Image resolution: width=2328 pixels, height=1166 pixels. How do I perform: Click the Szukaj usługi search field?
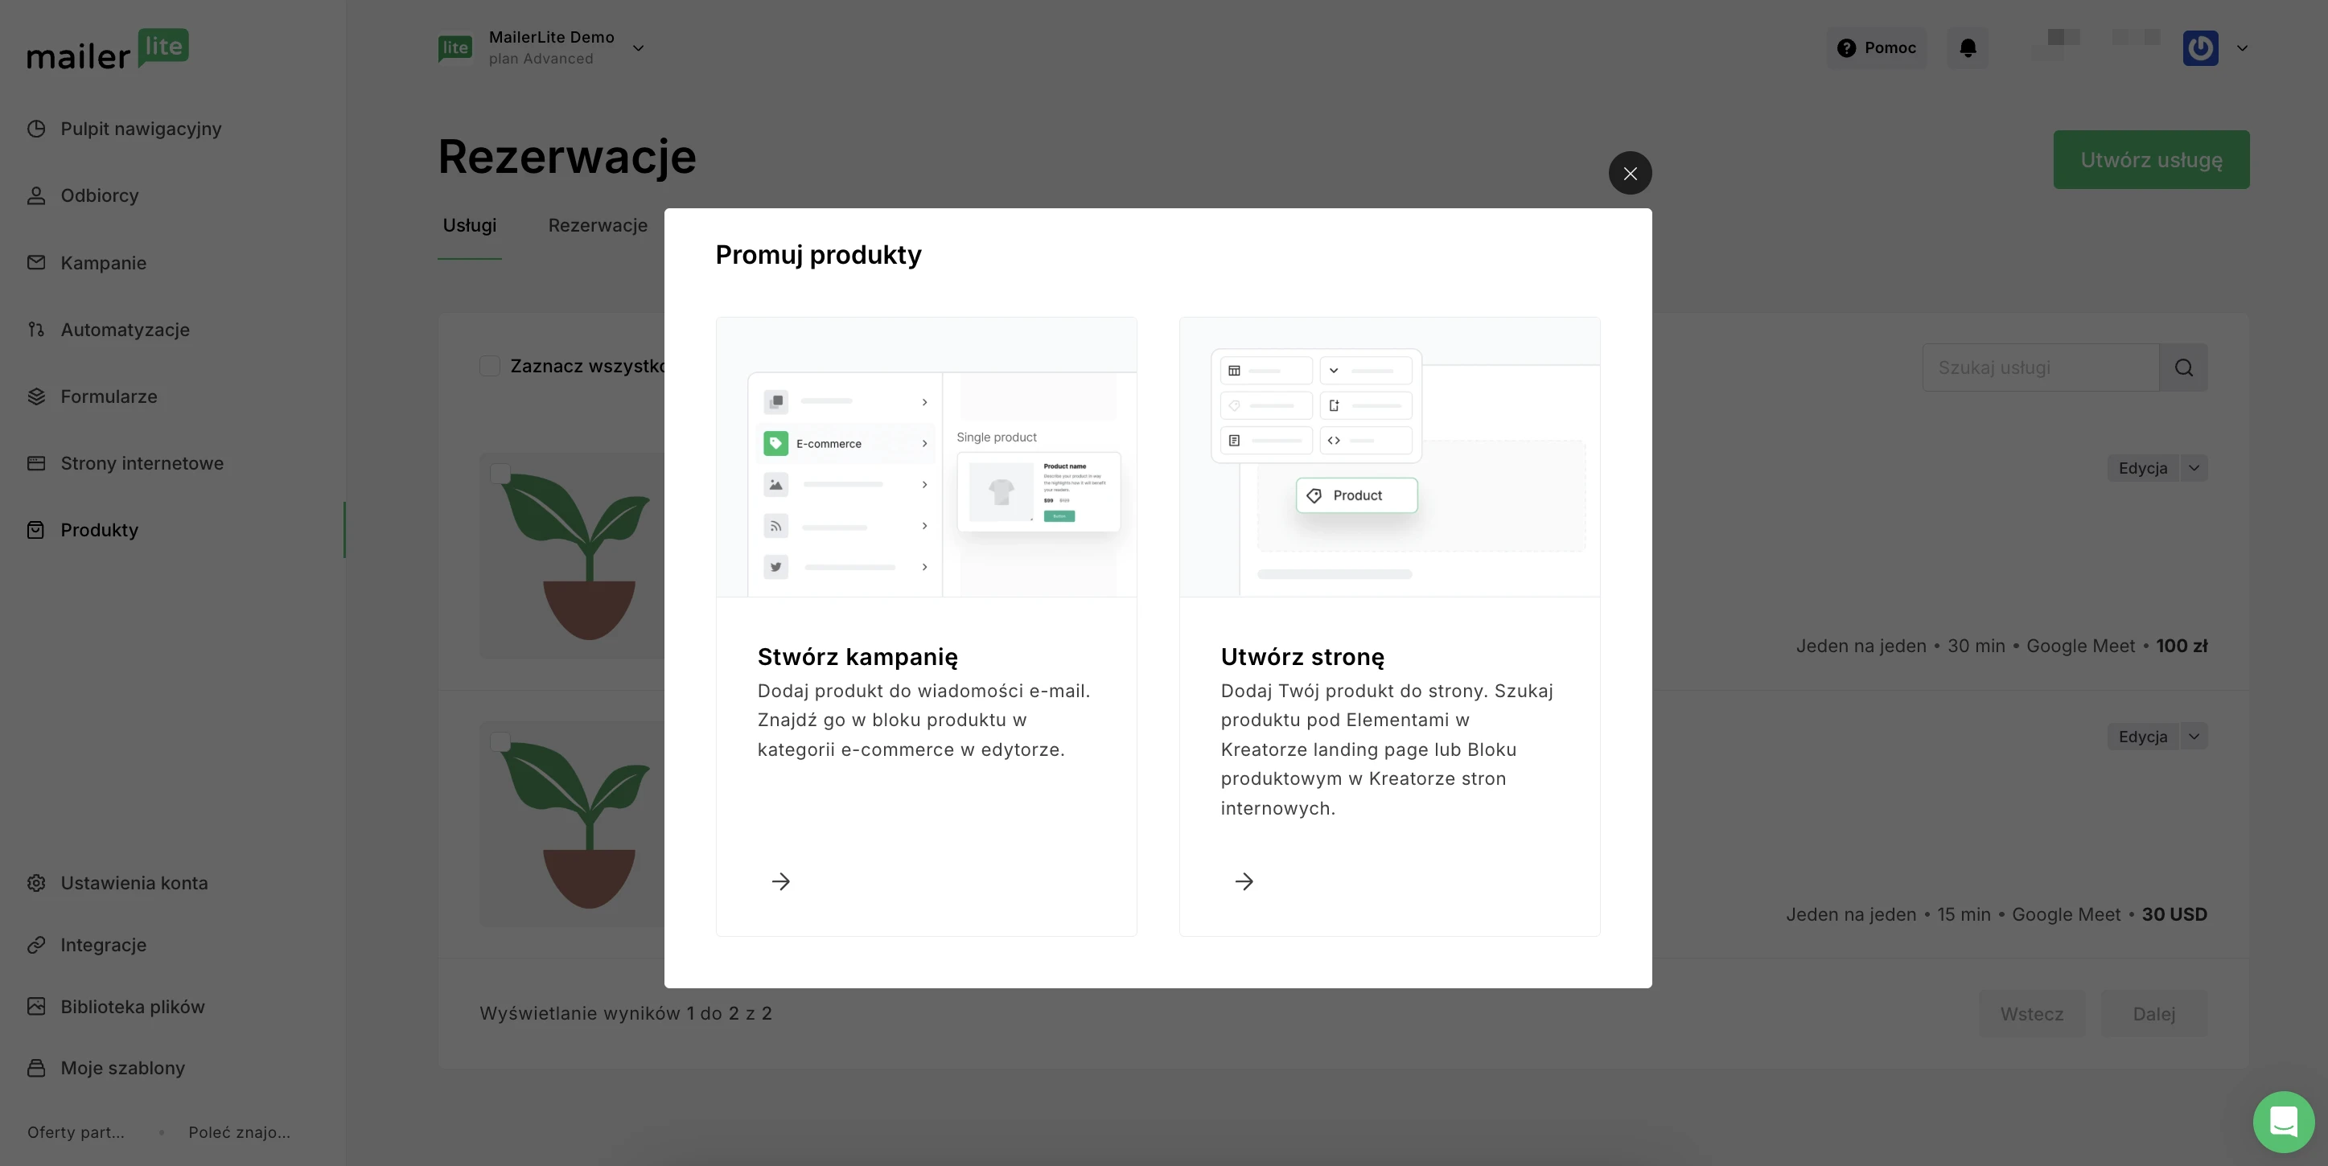click(2040, 367)
